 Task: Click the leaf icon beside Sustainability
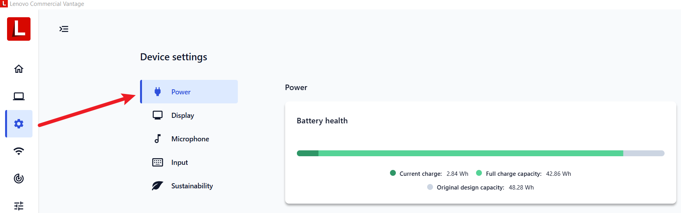[x=158, y=186]
